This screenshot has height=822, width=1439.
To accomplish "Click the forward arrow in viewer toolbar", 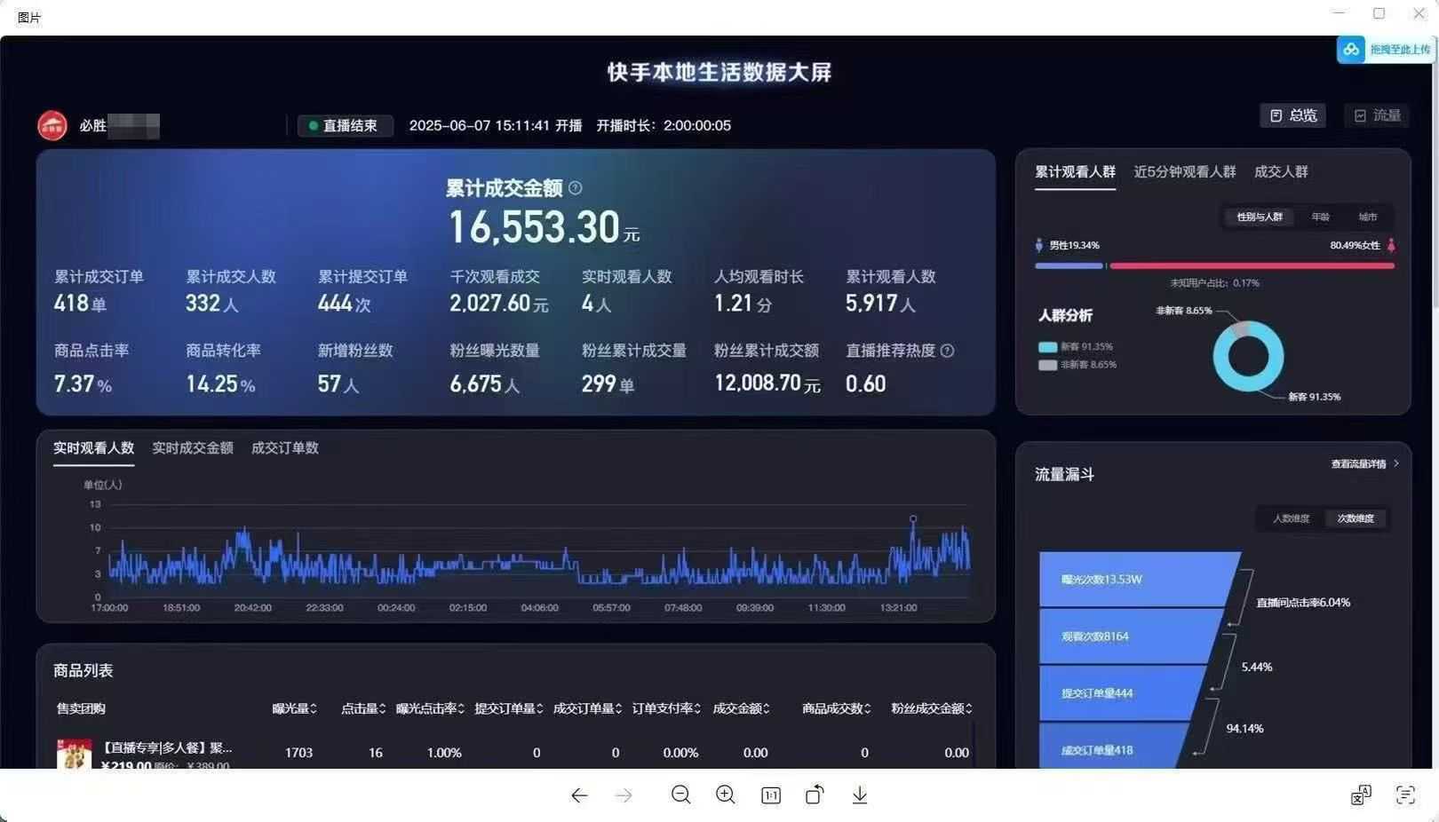I will tap(624, 795).
